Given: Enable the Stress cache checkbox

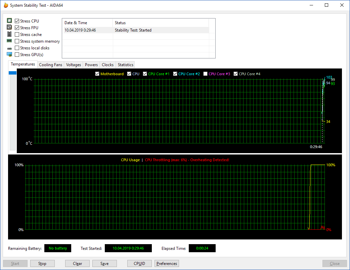Looking at the screenshot, I should click(x=17, y=34).
